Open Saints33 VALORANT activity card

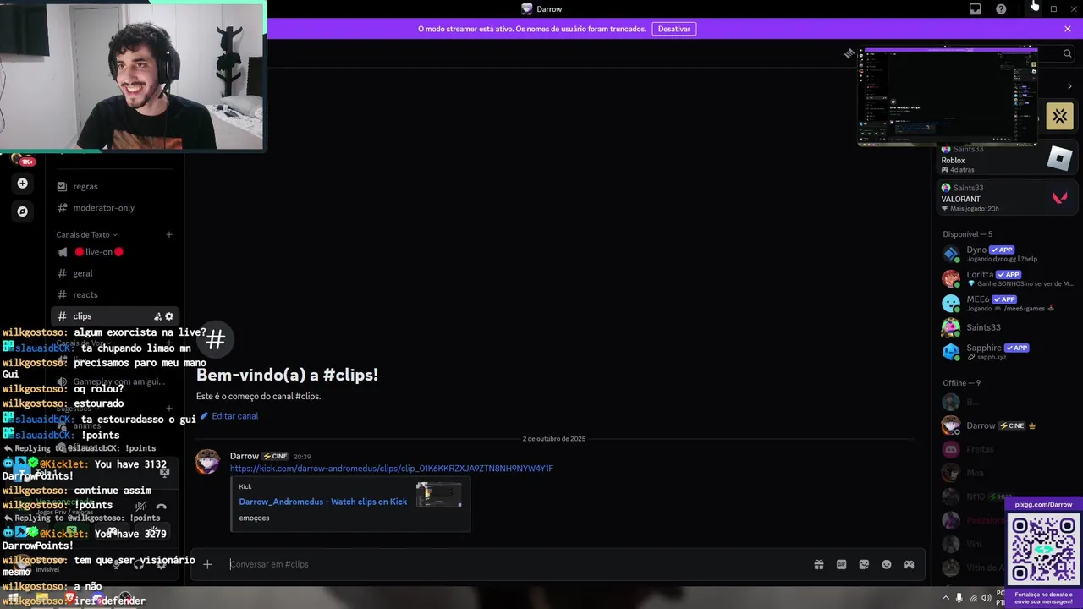coord(1007,197)
